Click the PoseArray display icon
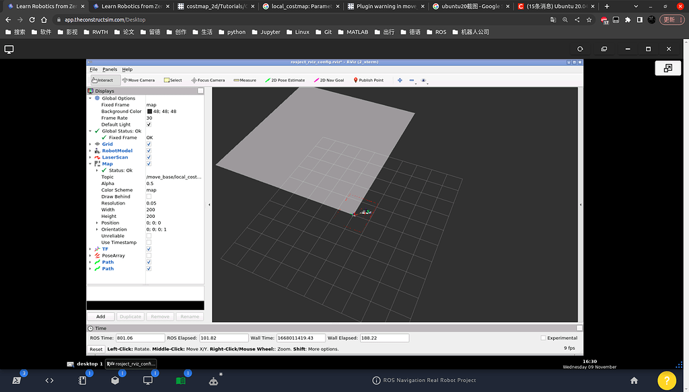 pyautogui.click(x=97, y=256)
